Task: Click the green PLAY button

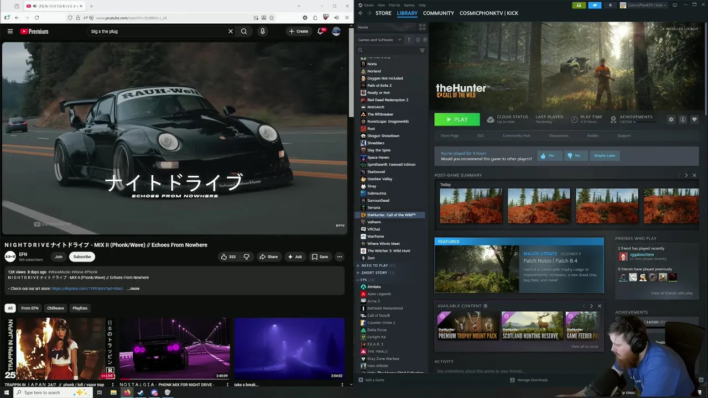Action: click(457, 119)
